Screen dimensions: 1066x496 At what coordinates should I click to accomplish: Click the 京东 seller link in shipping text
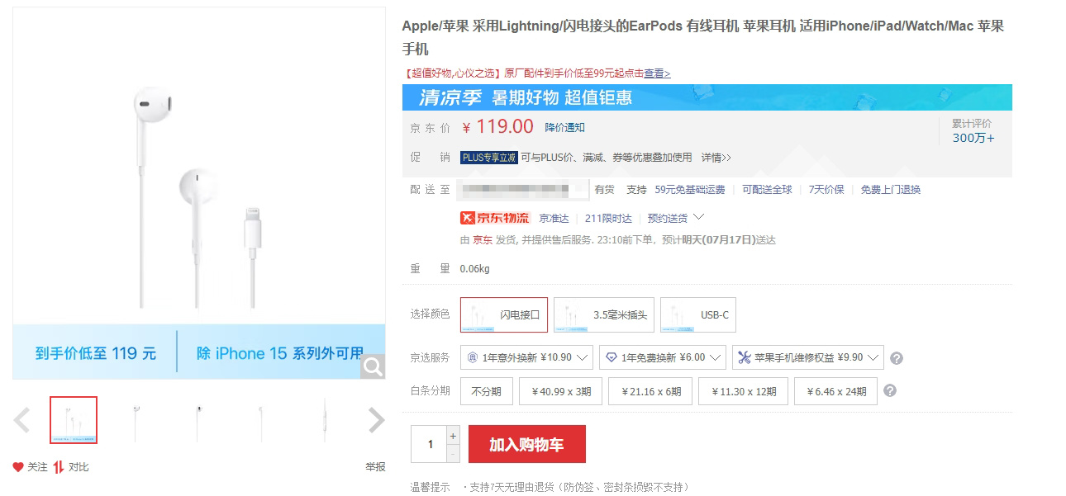pyautogui.click(x=483, y=240)
